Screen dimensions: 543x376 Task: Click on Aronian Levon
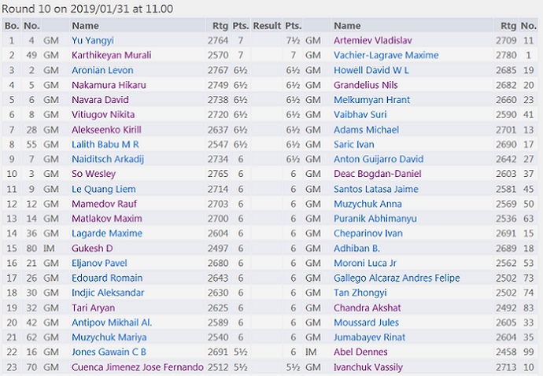(102, 70)
